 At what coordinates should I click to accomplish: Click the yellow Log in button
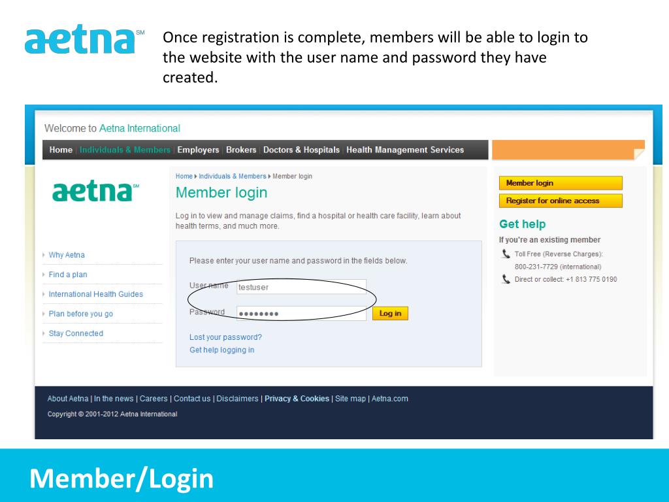click(x=390, y=313)
